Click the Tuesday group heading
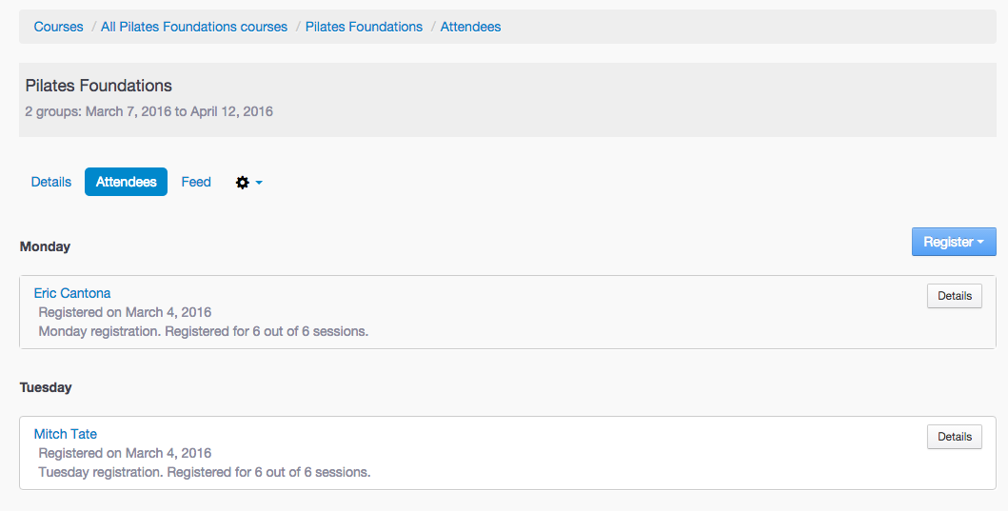 pyautogui.click(x=46, y=387)
